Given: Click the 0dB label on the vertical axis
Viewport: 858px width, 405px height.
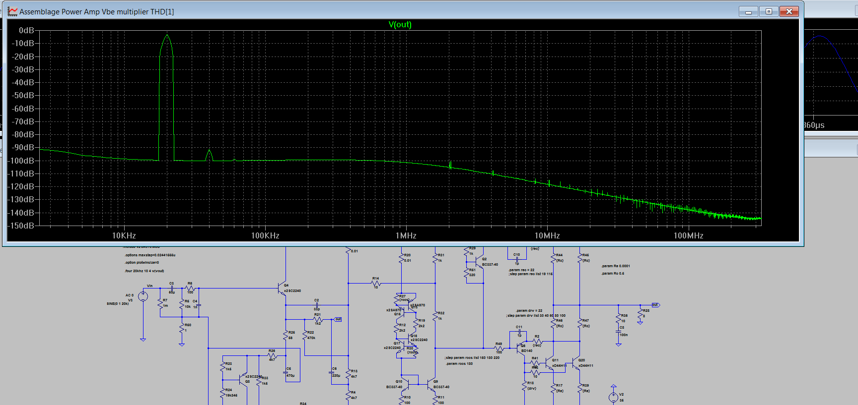Looking at the screenshot, I should (26, 30).
